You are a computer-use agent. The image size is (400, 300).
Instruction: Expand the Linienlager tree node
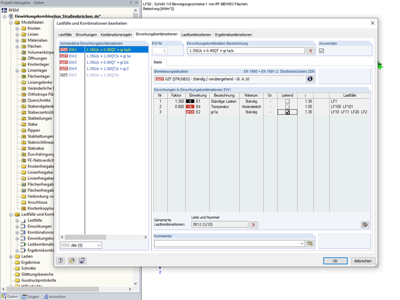pyautogui.click(x=17, y=71)
